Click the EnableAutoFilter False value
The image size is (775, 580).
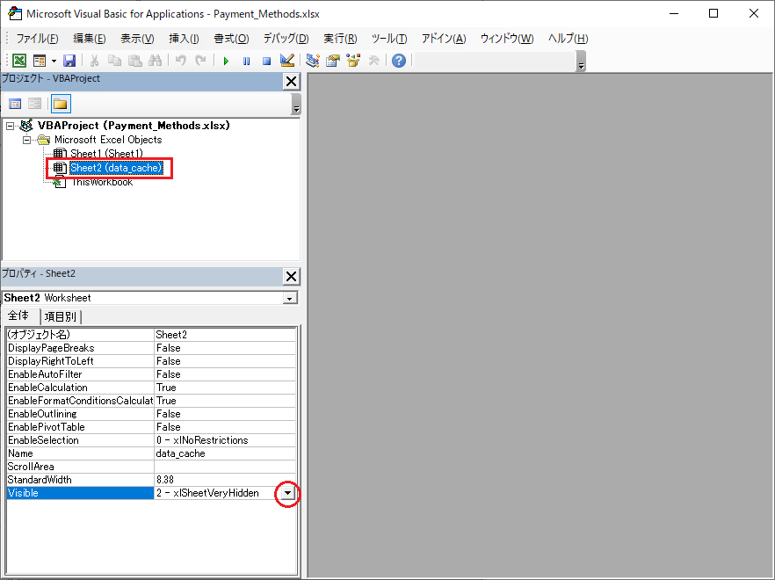coord(225,374)
